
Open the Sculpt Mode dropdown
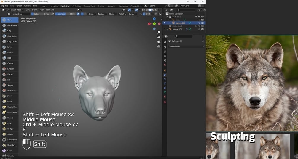[16, 10]
